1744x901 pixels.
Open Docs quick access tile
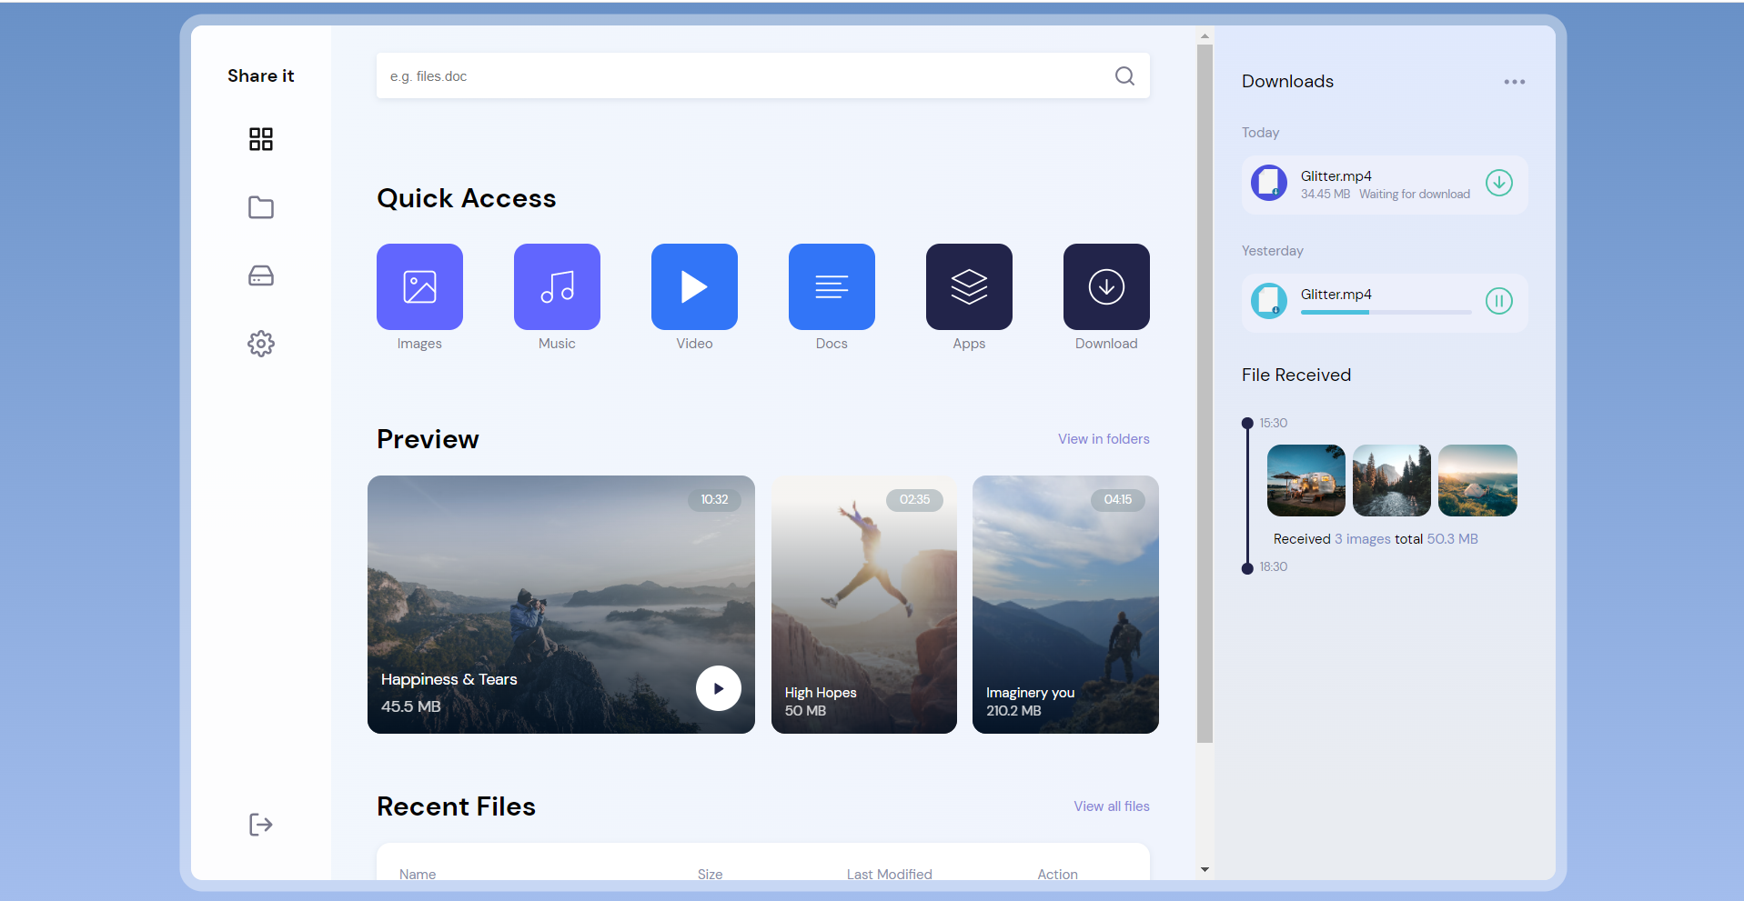click(832, 286)
